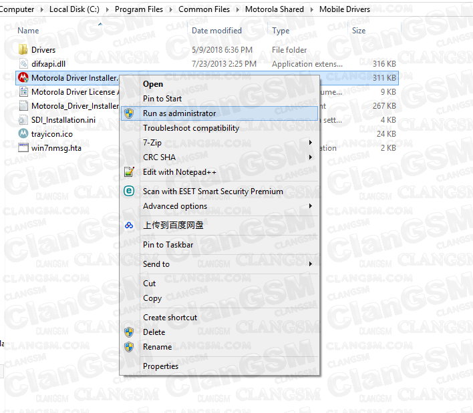Go to Program Files breadcrumb

click(139, 9)
